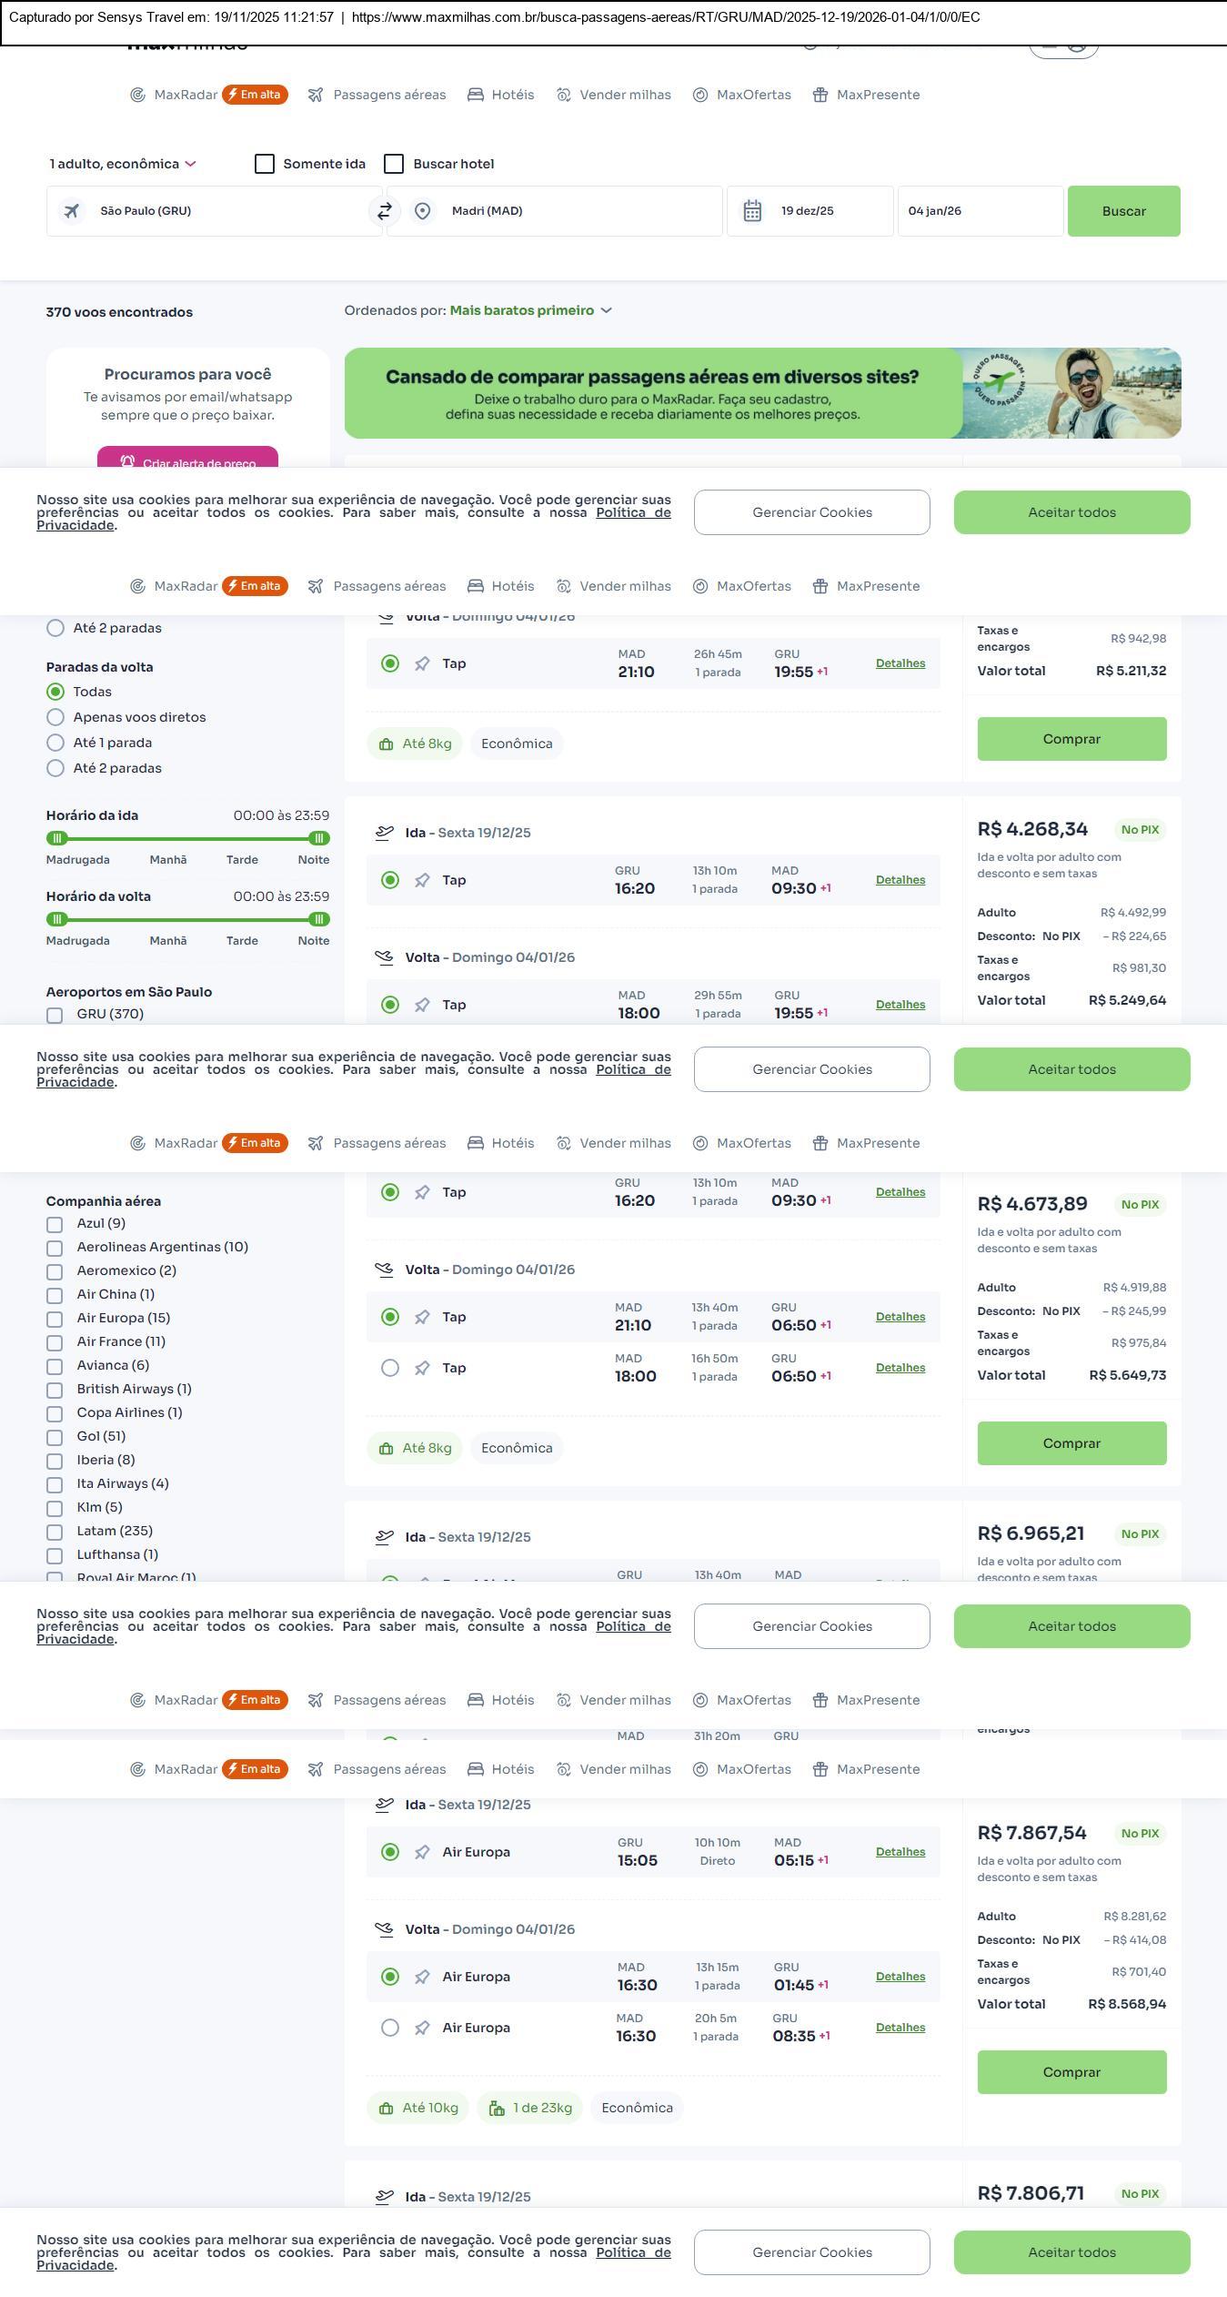Viewport: 1227px width, 2297px height.
Task: Accept all cookies in the top banner
Action: tap(1071, 512)
